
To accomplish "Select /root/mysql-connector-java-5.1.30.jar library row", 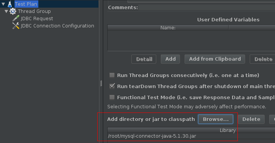I will tap(191, 136).
